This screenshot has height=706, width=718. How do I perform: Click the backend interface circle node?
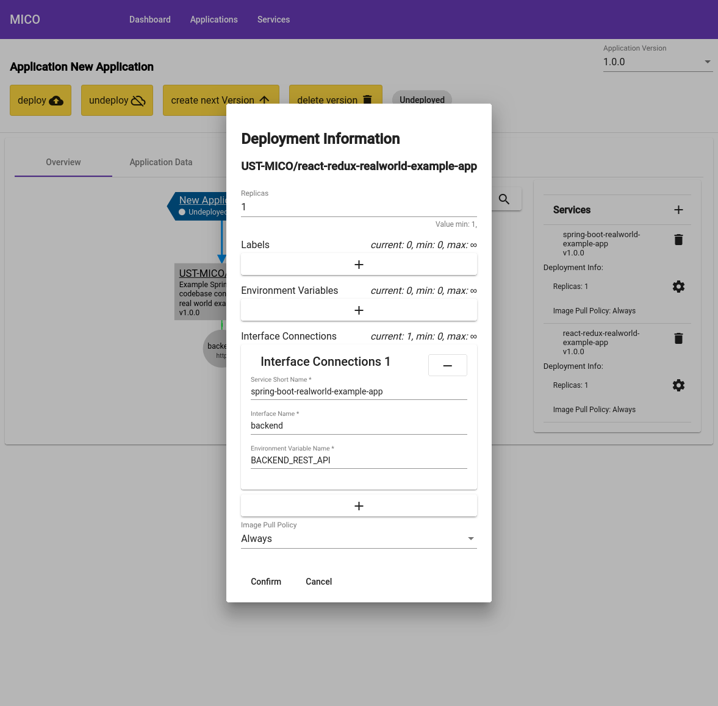pos(215,349)
